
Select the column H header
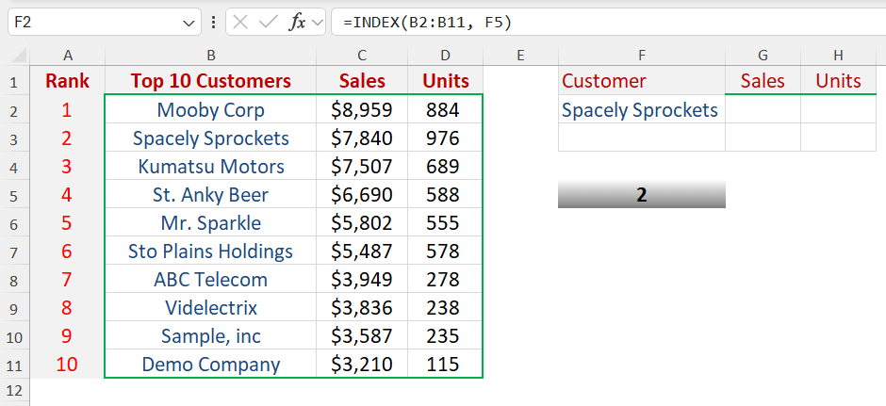(838, 57)
